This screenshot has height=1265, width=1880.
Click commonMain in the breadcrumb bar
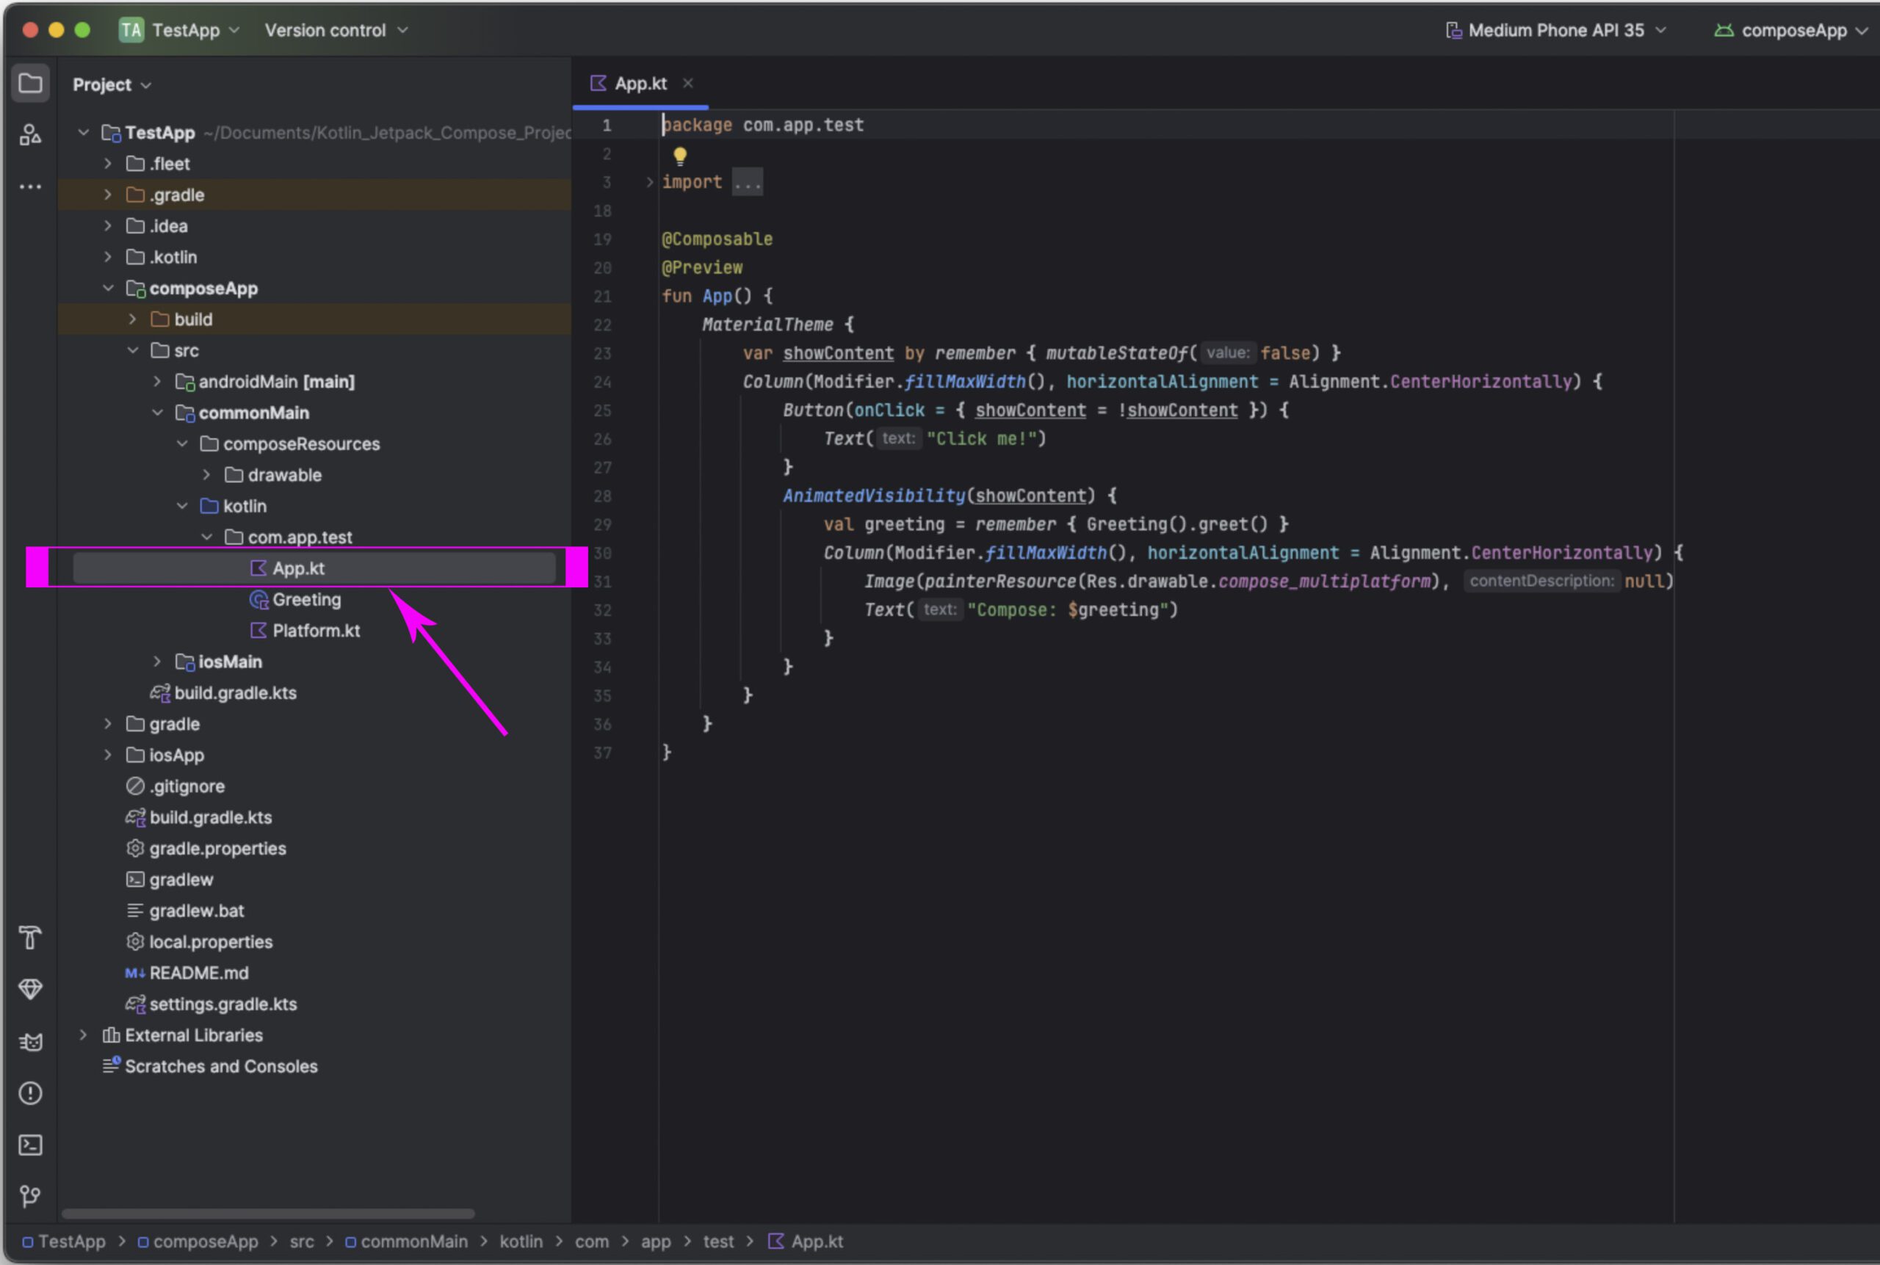click(406, 1242)
